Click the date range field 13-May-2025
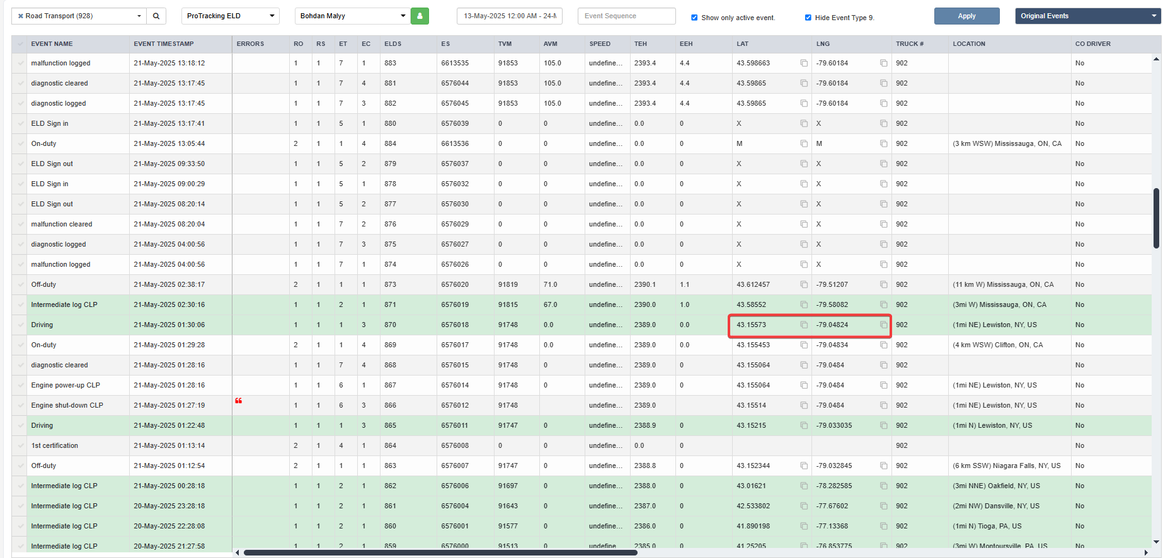1163x558 pixels. pyautogui.click(x=510, y=16)
